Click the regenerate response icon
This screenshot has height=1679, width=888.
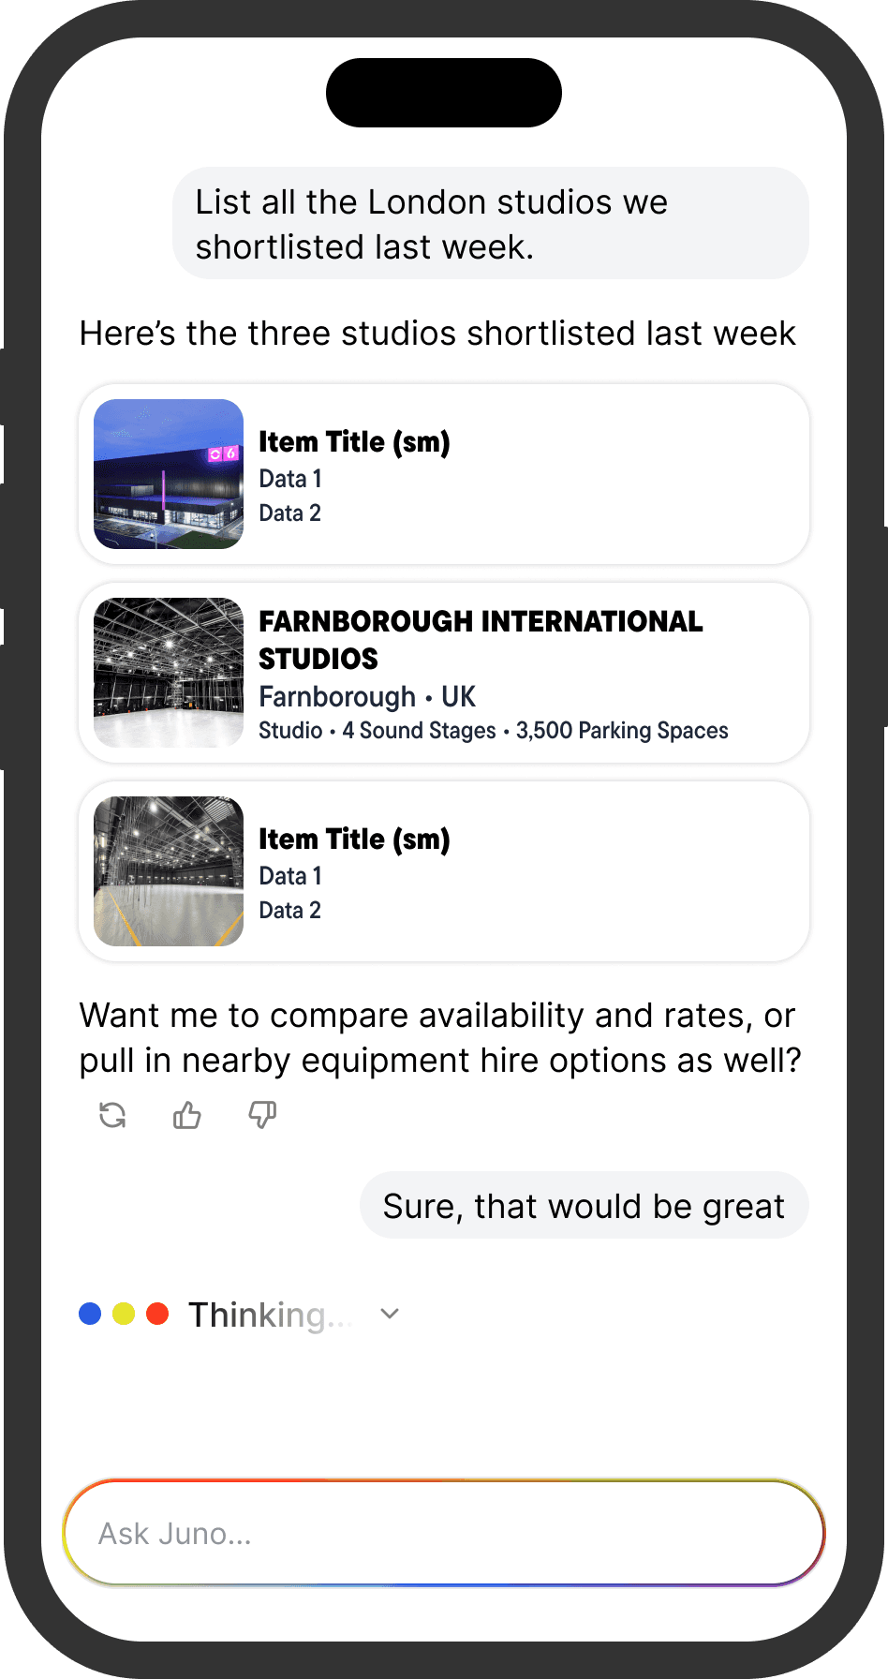tap(112, 1115)
